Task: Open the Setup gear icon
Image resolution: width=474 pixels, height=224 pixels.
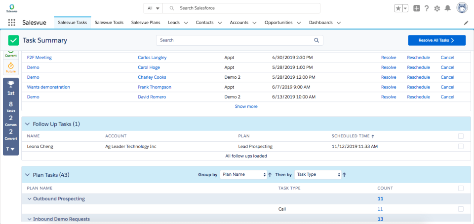Action: point(436,8)
